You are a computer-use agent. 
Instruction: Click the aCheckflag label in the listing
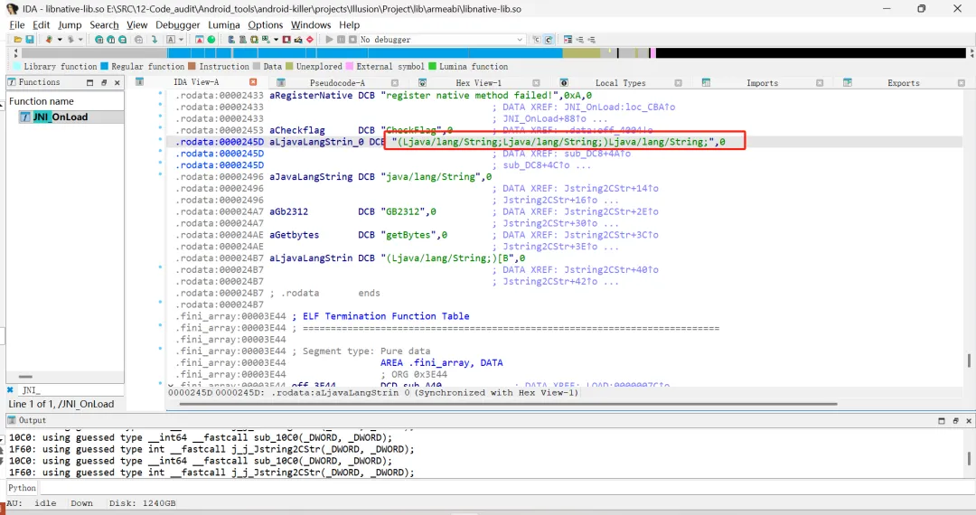[297, 130]
